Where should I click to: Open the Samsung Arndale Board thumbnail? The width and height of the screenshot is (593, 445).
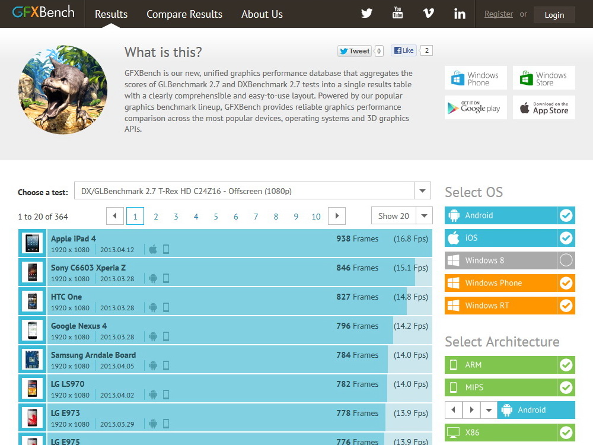pyautogui.click(x=32, y=360)
